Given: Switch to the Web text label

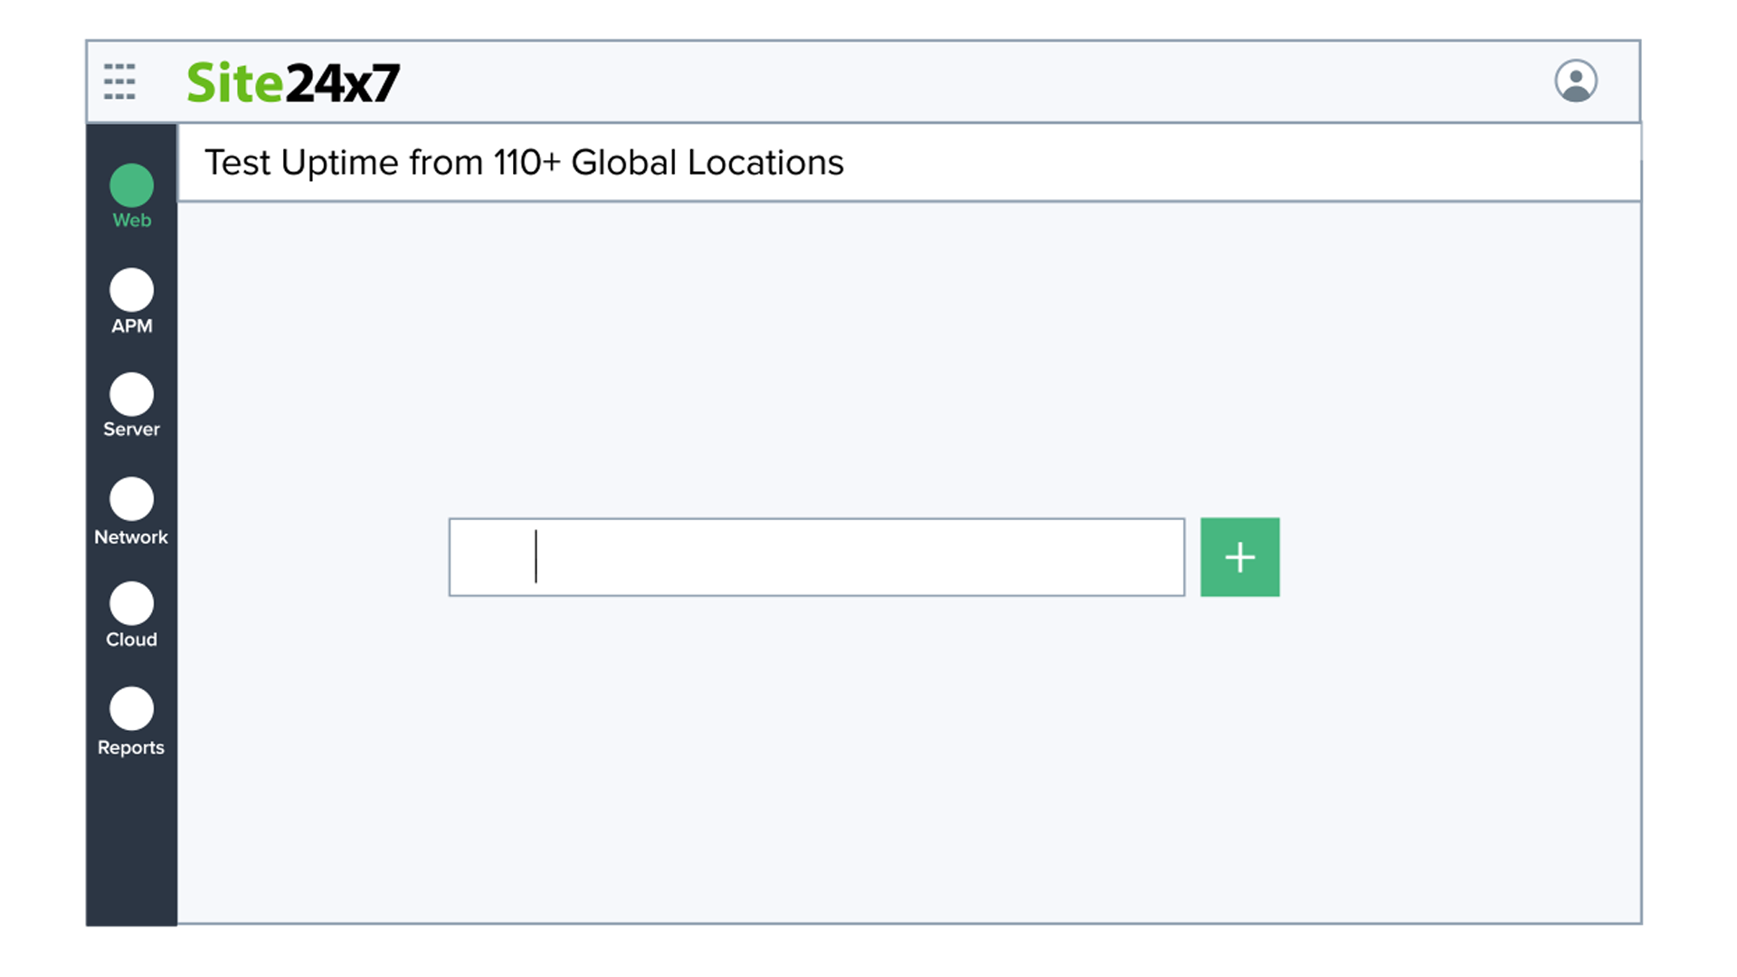Looking at the screenshot, I should coord(132,221).
